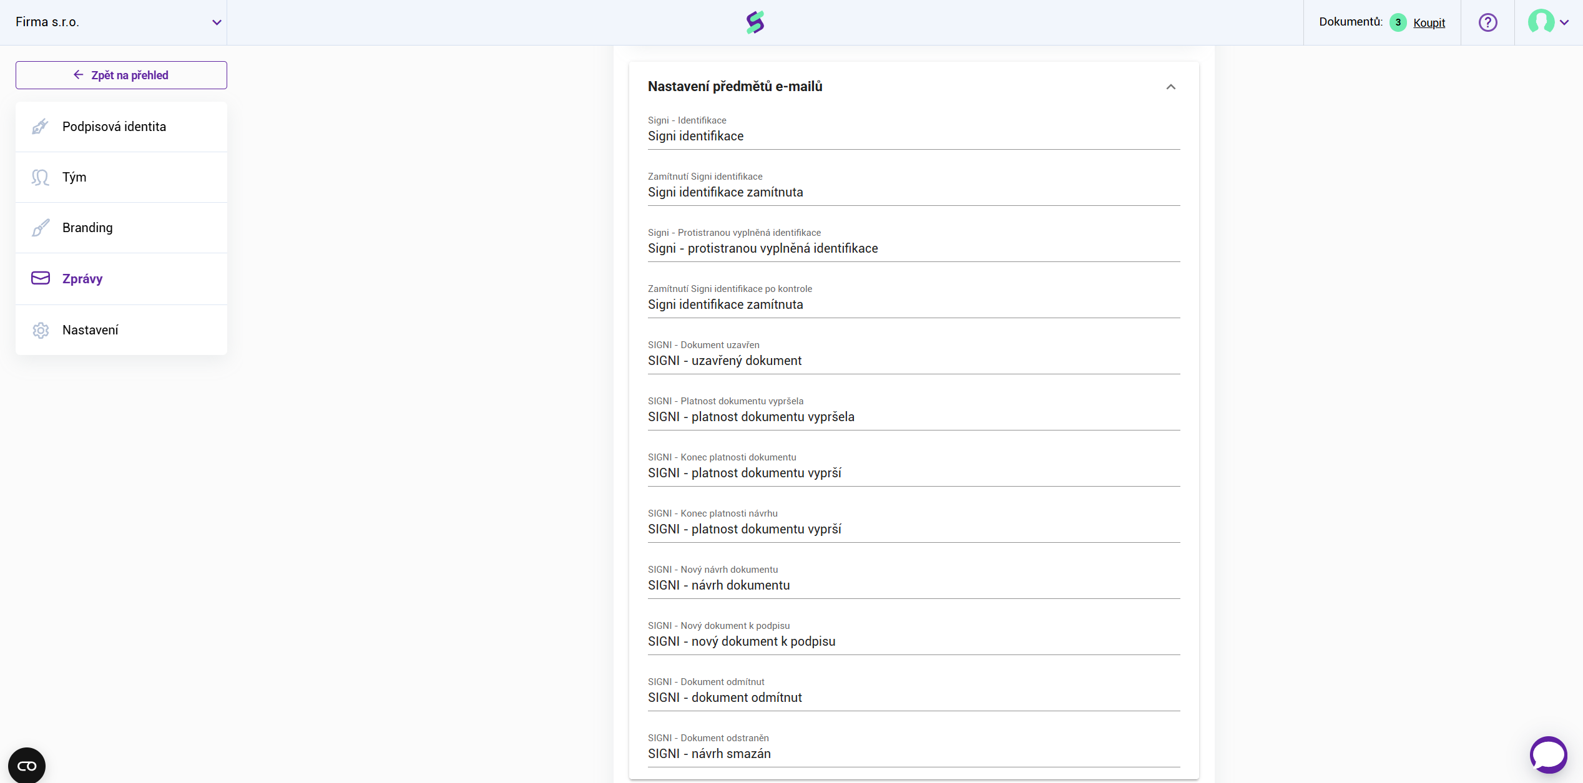Click the Nastavení gear icon
The width and height of the screenshot is (1583, 783).
pos(41,330)
